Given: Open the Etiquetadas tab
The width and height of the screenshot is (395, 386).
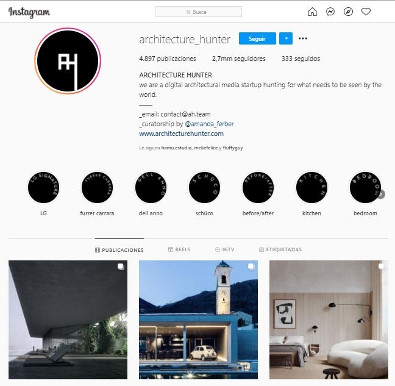Looking at the screenshot, I should [x=280, y=249].
